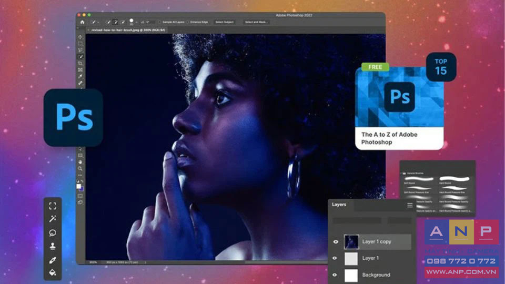Click the screen mode icon
Screen dimensions: 505x284
(80, 202)
